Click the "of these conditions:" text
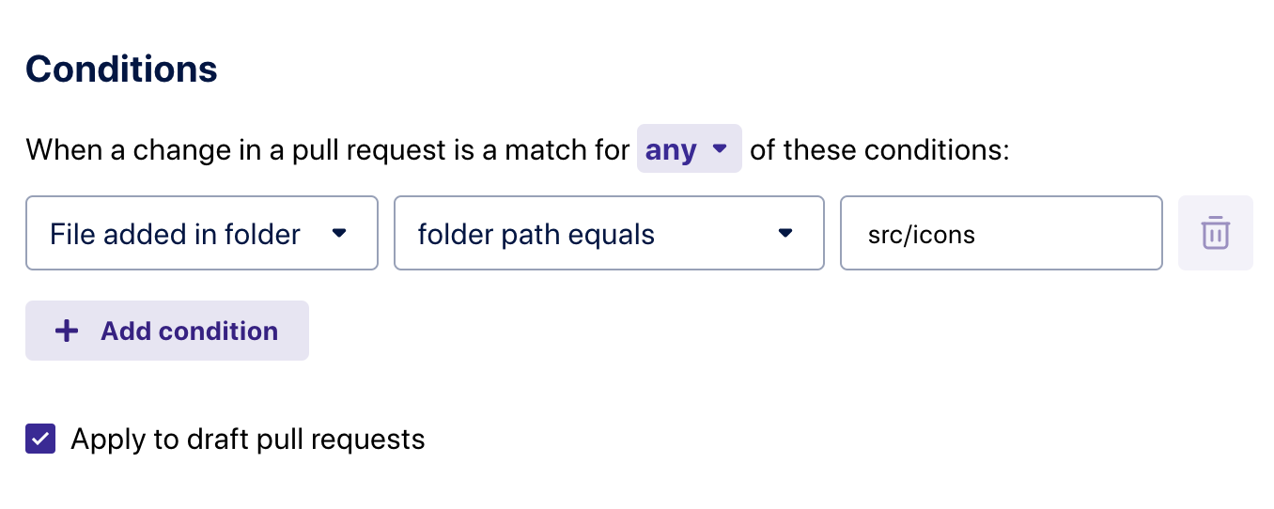1274x509 pixels. click(x=879, y=149)
